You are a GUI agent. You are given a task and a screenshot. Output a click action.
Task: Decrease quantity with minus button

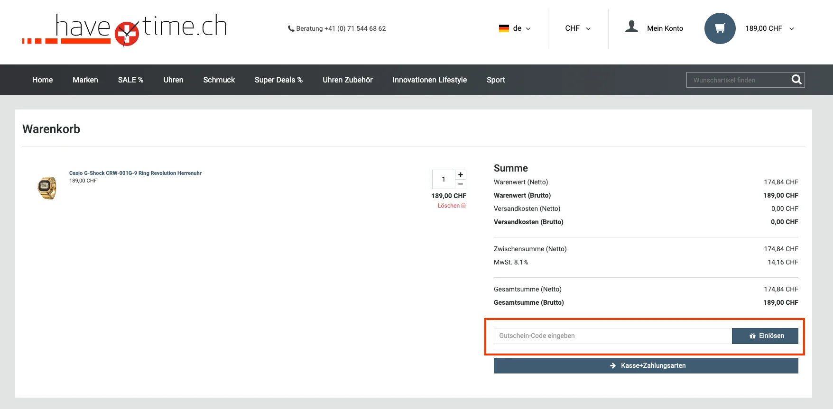click(x=461, y=184)
